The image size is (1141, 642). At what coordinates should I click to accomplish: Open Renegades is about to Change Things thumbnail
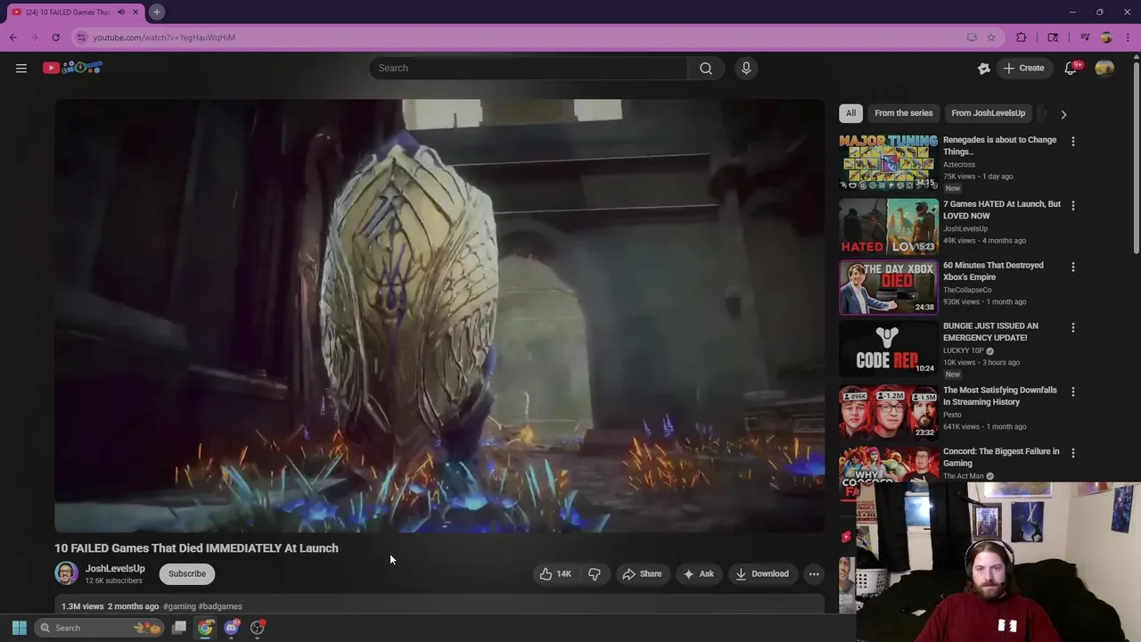tap(888, 162)
